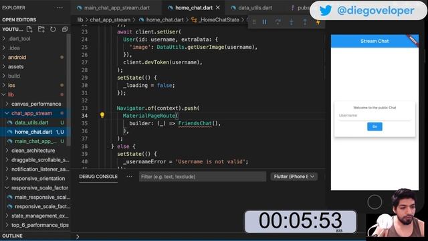Image resolution: width=428 pixels, height=241 pixels.
Task: Open main_chat_app_... file in the tree
Action: [35, 141]
